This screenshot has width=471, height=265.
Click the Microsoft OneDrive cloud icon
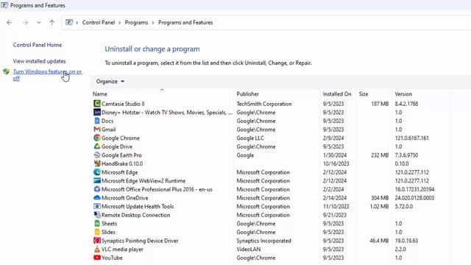(x=96, y=198)
